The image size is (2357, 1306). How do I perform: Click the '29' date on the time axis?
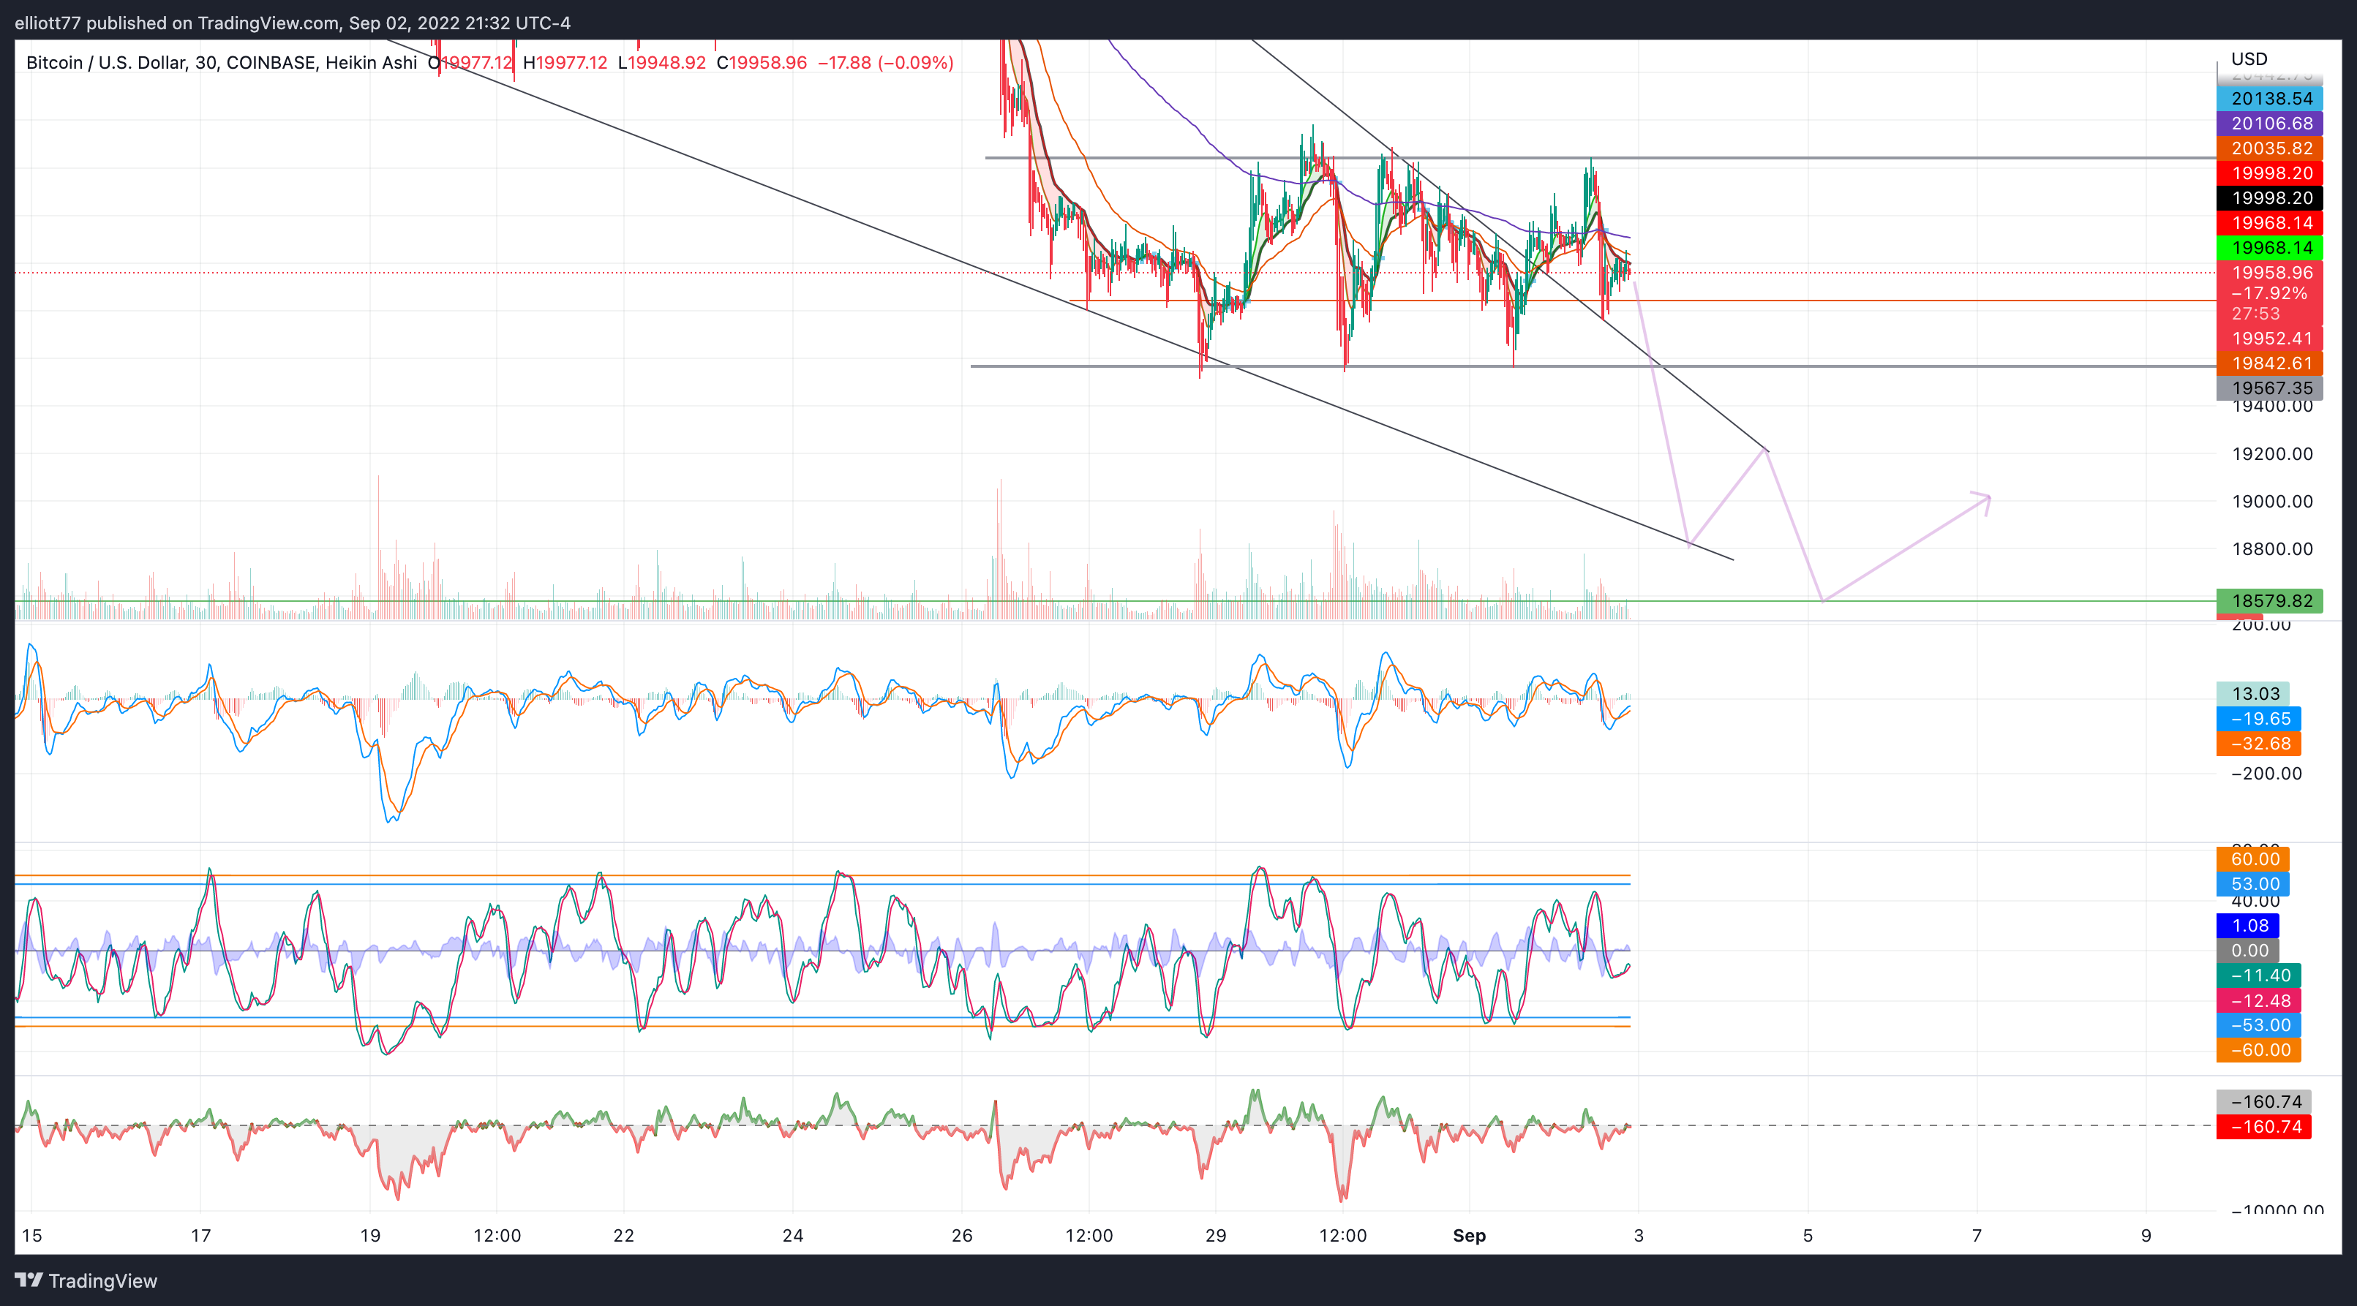coord(1215,1236)
